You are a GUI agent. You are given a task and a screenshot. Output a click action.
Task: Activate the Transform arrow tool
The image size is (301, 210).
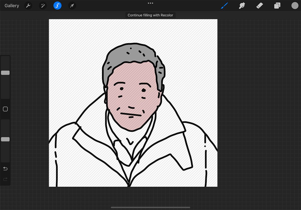(x=72, y=6)
